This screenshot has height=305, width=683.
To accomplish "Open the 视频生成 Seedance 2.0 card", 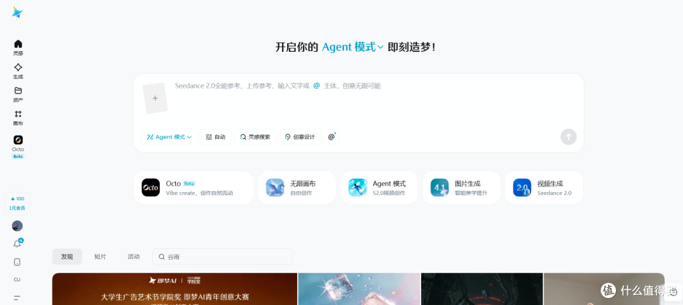I will (544, 188).
